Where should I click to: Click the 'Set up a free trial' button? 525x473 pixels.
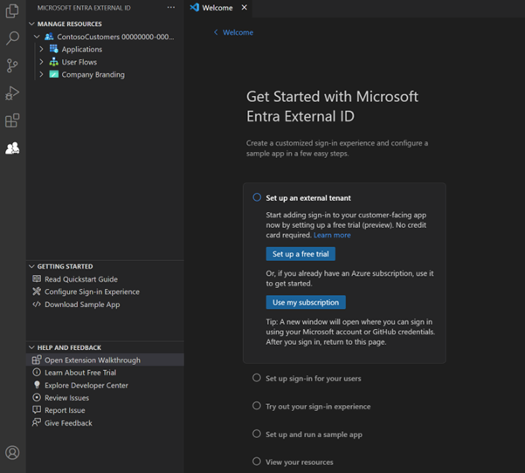(x=300, y=254)
